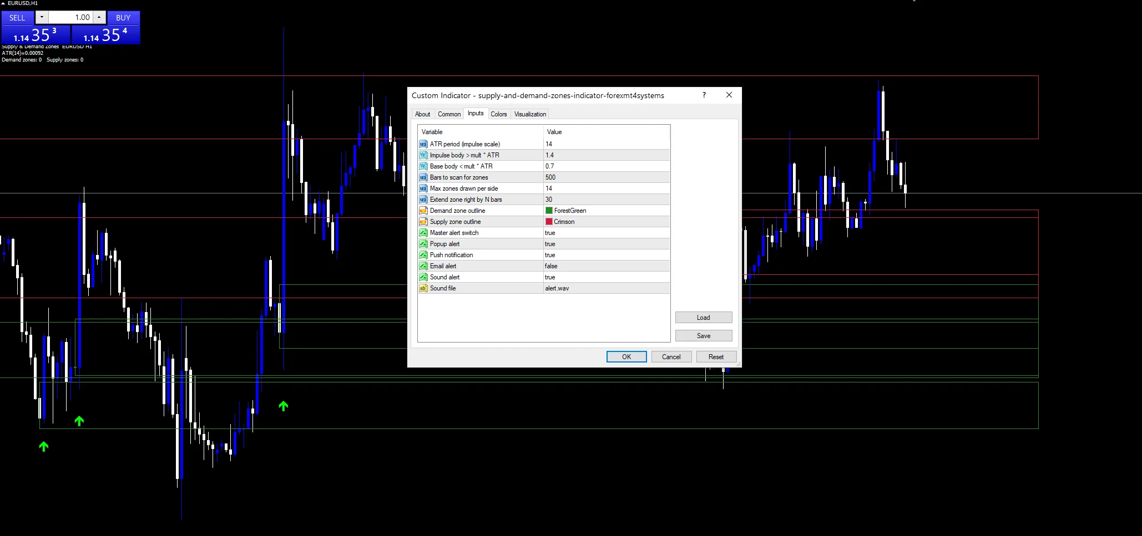This screenshot has height=536, width=1142.
Task: Click the Sound file row icon
Action: pyautogui.click(x=423, y=288)
